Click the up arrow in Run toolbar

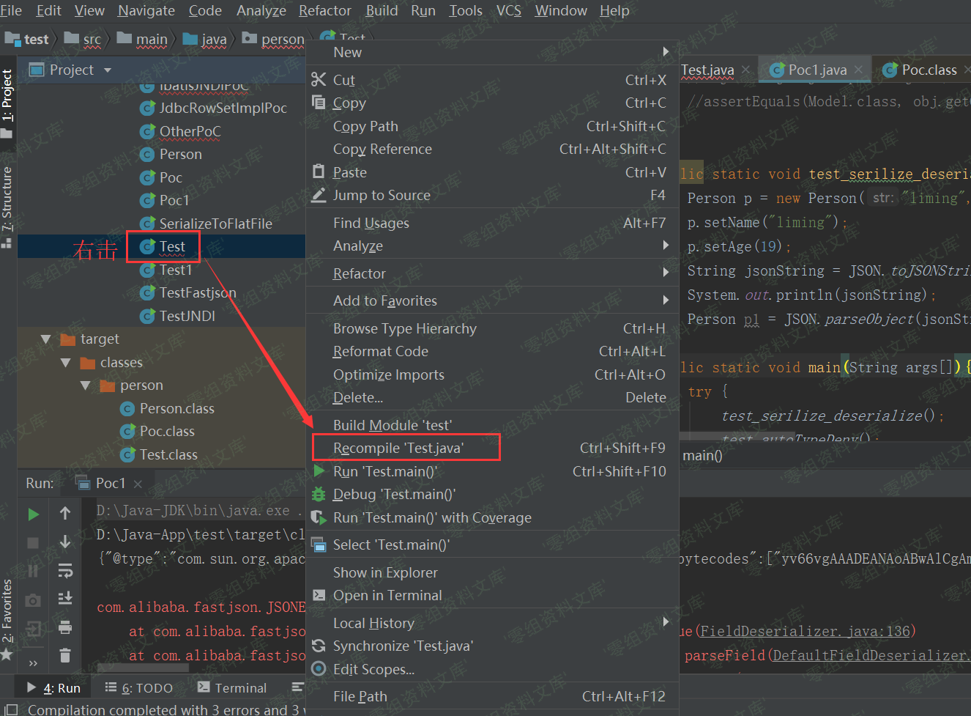click(x=65, y=514)
